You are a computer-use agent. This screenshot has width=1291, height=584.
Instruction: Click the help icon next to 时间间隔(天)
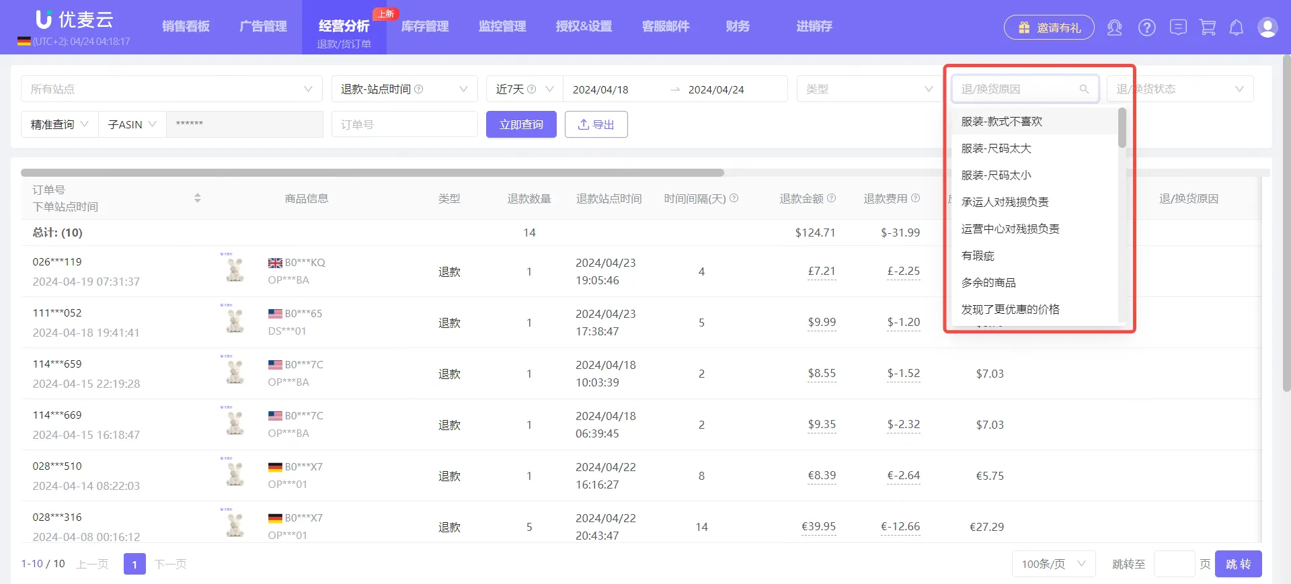click(734, 198)
